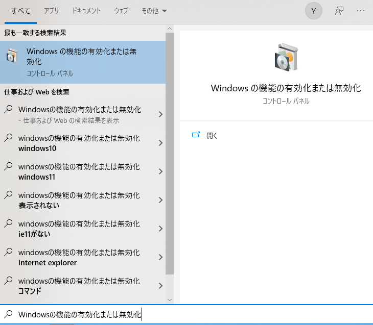373x325 pixels.
Task: Expand the chevron for the 表示されない suggestion
Action: click(161, 200)
